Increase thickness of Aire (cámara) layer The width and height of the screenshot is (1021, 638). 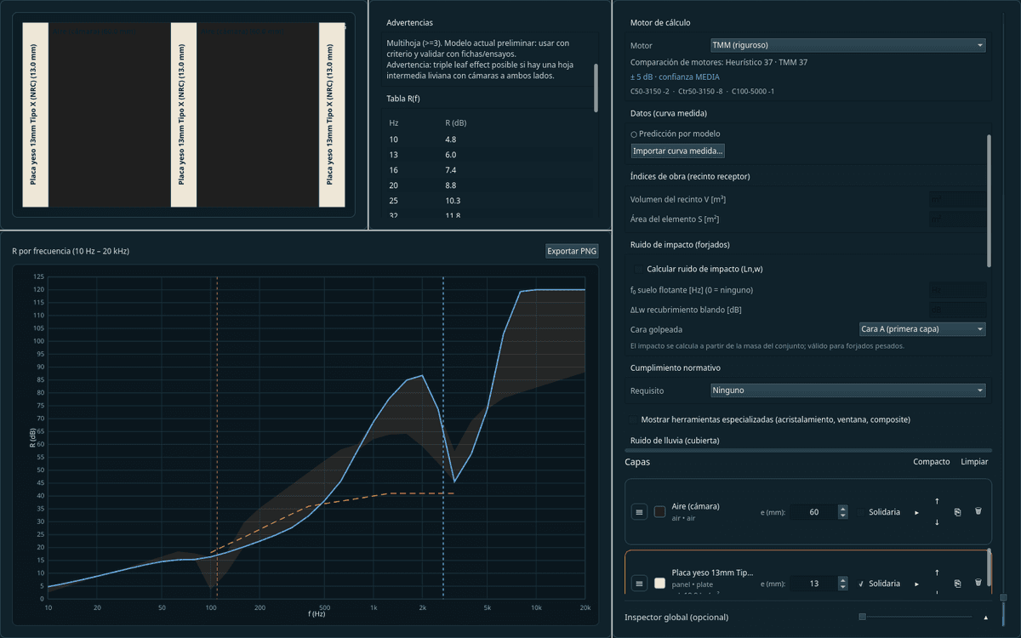842,509
